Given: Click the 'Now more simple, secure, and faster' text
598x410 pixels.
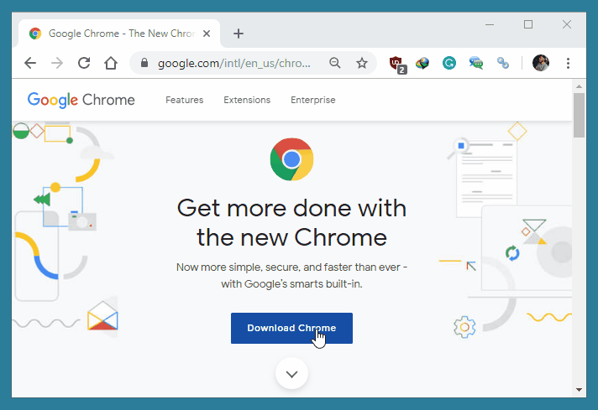Looking at the screenshot, I should pyautogui.click(x=291, y=275).
